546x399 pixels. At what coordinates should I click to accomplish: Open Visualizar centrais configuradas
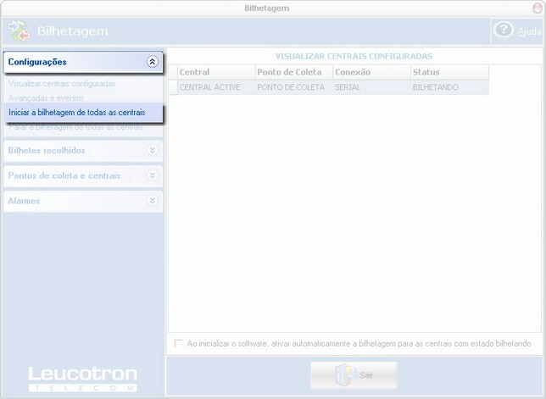(62, 84)
